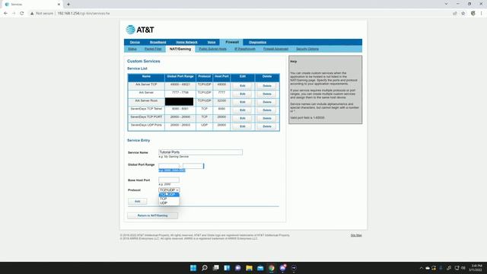Open the Voice tab

[x=212, y=43]
